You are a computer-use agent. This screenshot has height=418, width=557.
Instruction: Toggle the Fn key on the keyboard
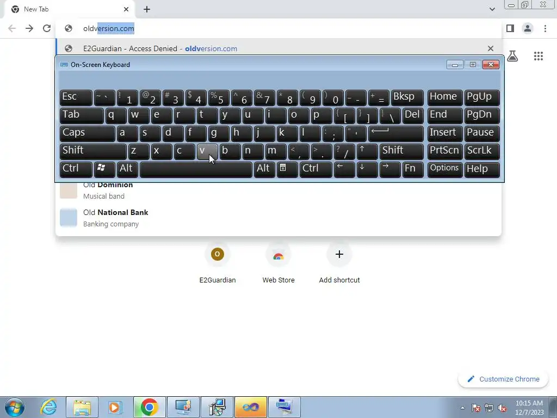click(x=413, y=169)
